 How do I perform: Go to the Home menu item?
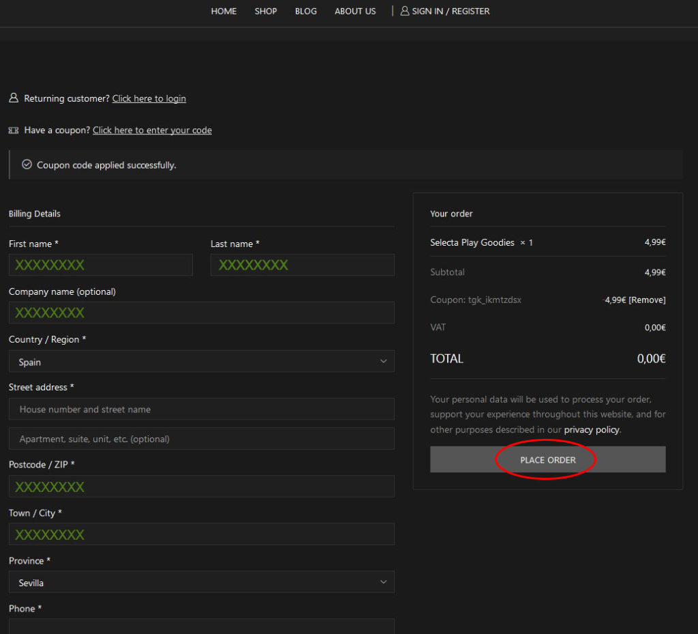pos(224,11)
